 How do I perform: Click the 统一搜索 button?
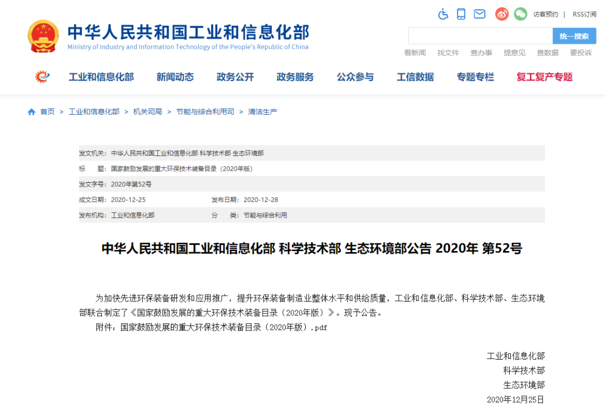point(574,36)
